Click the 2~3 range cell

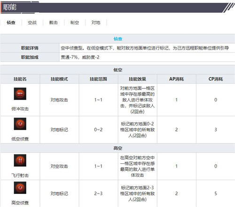point(98,194)
